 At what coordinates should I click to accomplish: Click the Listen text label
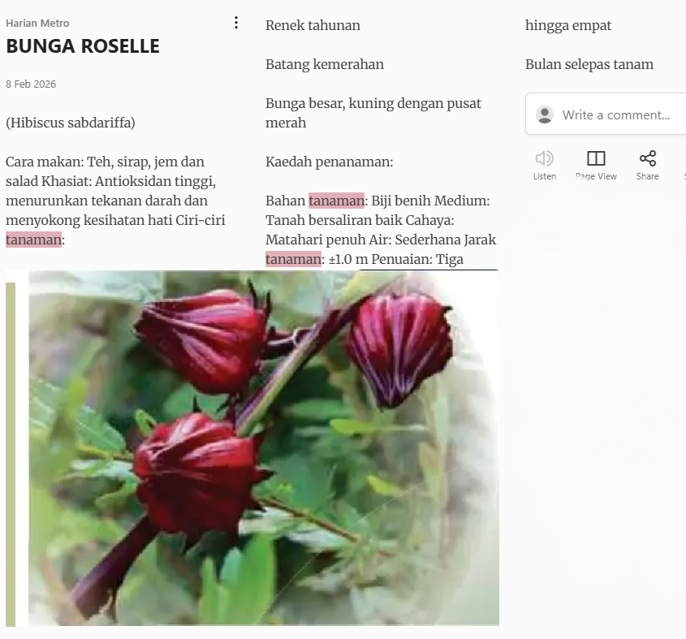pos(544,176)
